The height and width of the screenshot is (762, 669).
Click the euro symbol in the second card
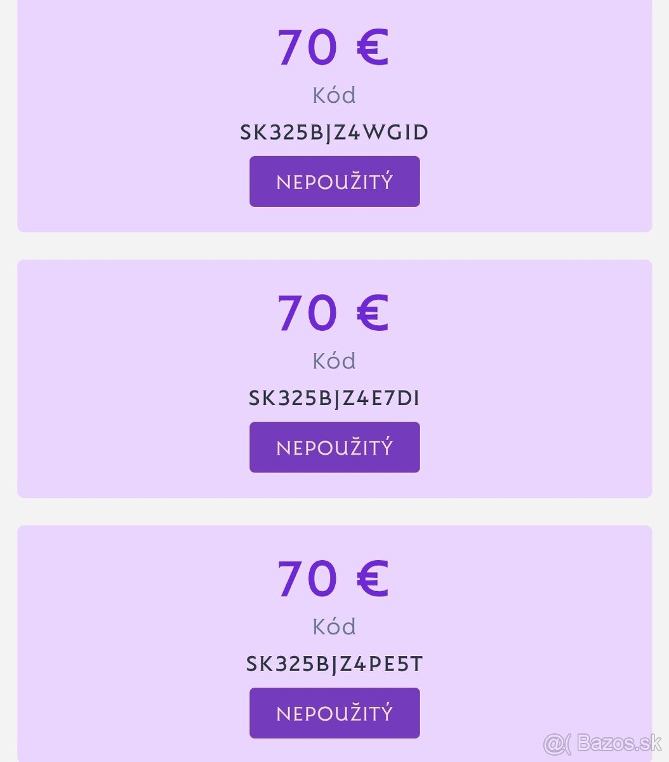click(x=372, y=313)
